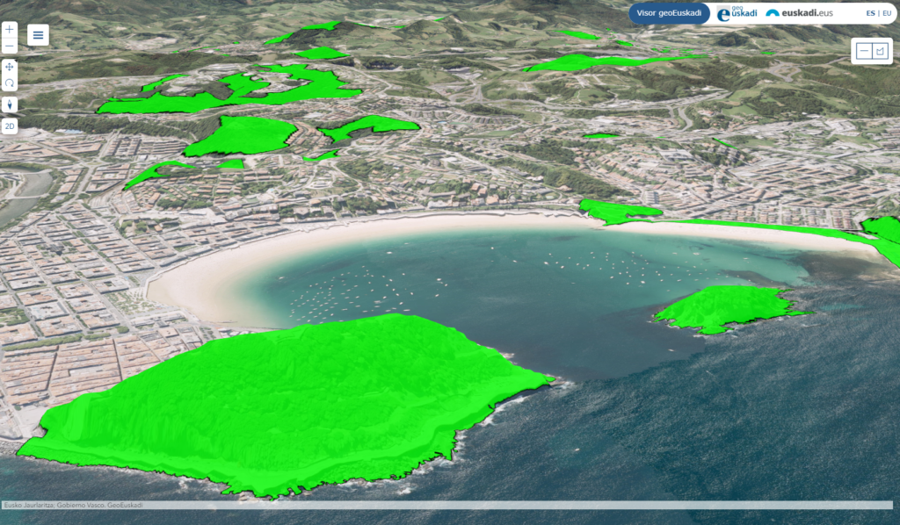The width and height of the screenshot is (900, 525).
Task: Zoom in with the plus button
Action: [x=9, y=30]
